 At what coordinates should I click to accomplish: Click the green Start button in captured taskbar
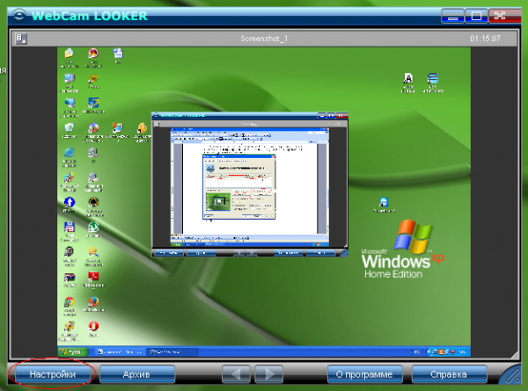(x=73, y=352)
